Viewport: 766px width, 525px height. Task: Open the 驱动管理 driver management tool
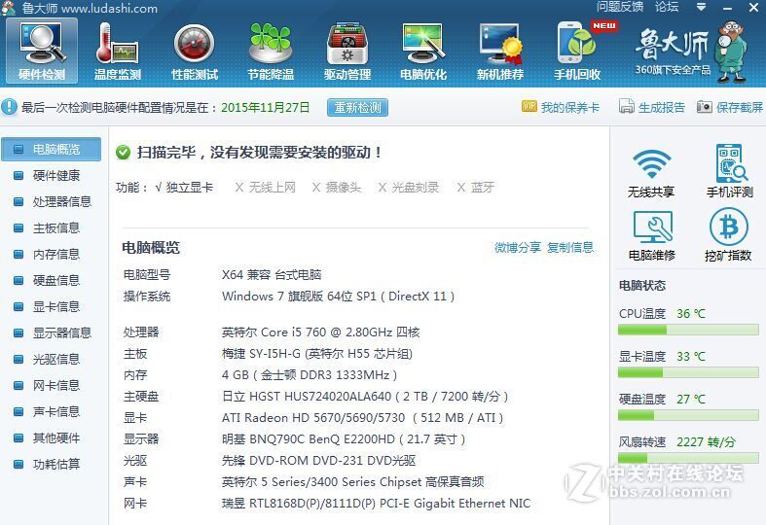coord(347,52)
